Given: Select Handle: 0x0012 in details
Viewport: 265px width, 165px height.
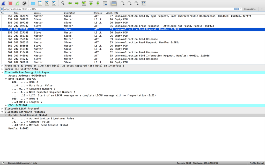Looking at the screenshot, I should (18, 128).
